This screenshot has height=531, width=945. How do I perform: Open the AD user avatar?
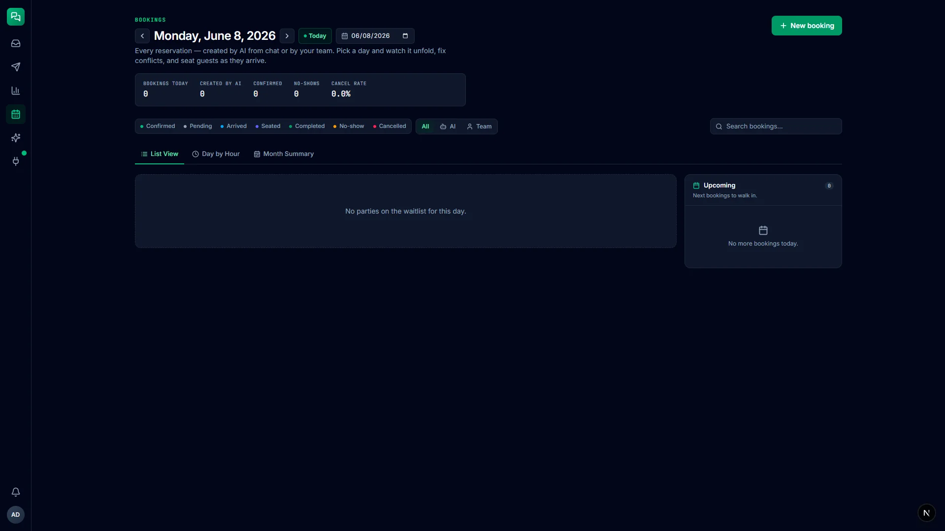16,515
